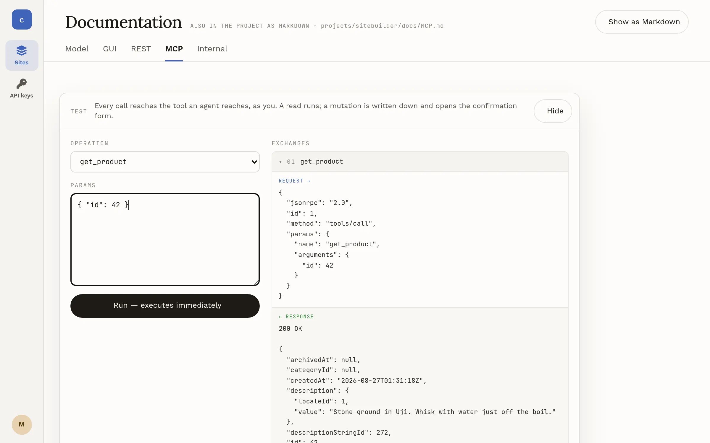
Task: Click the EXCHANGES label
Action: click(x=291, y=144)
